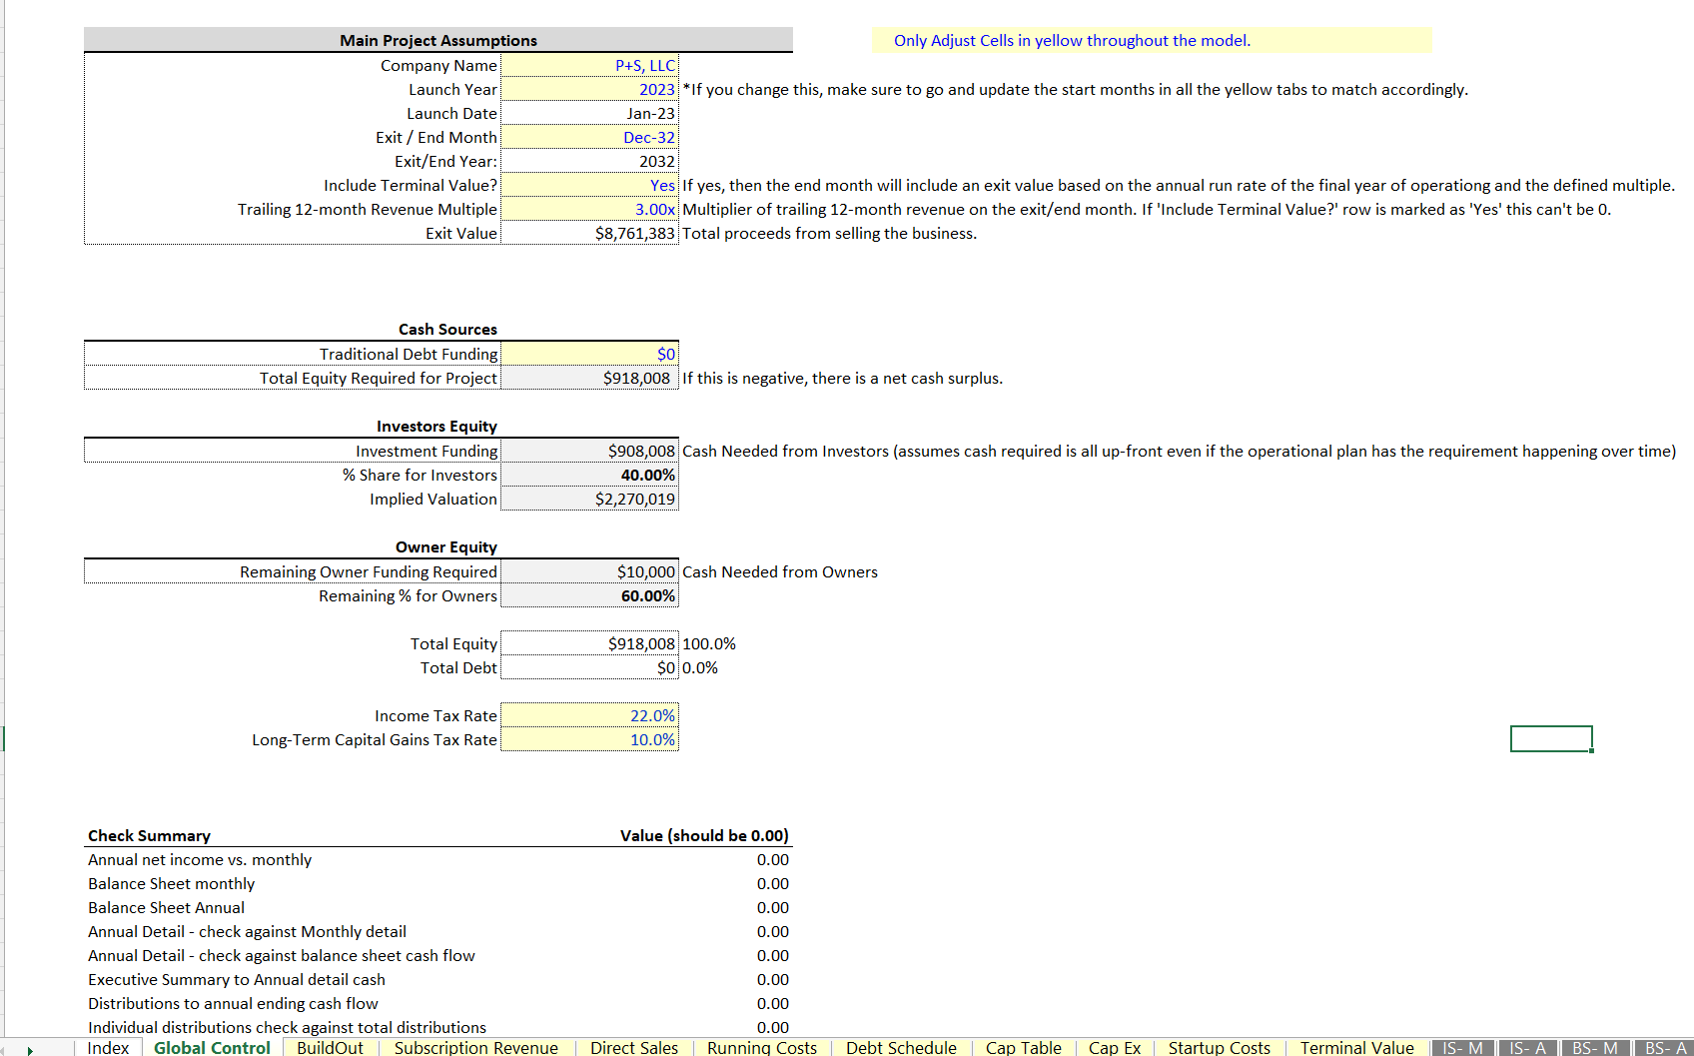
Task: Click the Launch Year cell containing 2023
Action: 589,89
